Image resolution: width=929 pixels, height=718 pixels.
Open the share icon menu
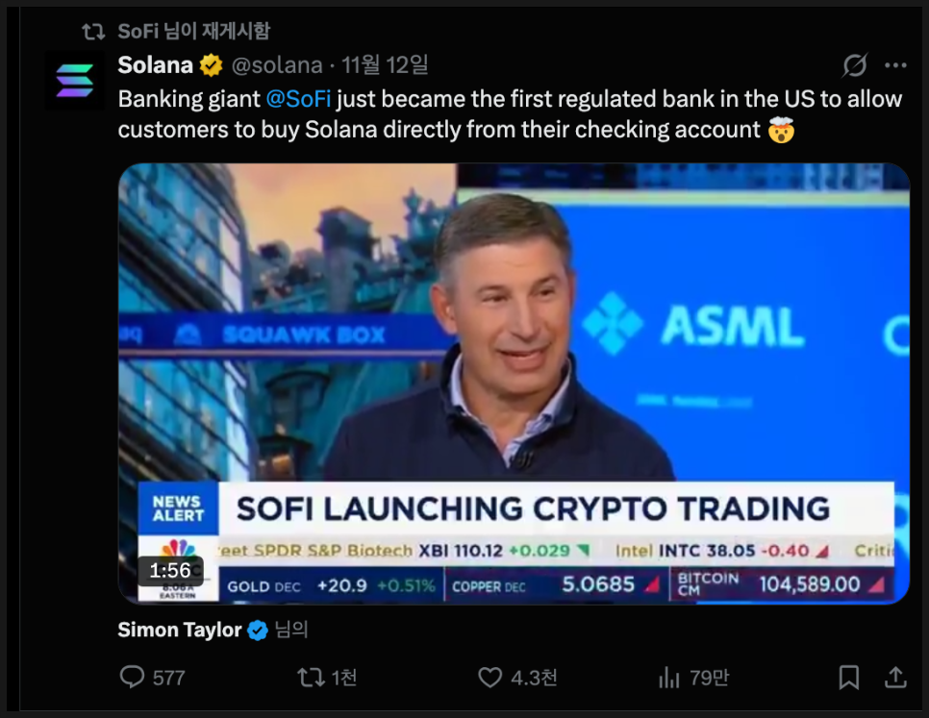point(895,678)
